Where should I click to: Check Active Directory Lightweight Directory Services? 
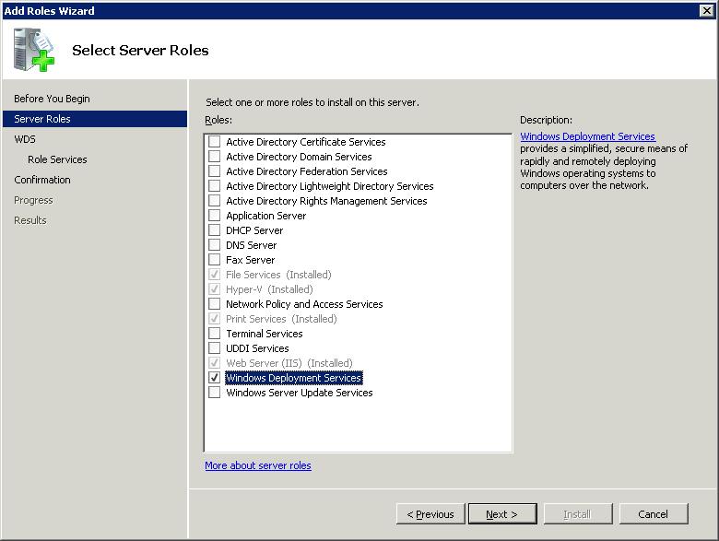[214, 185]
